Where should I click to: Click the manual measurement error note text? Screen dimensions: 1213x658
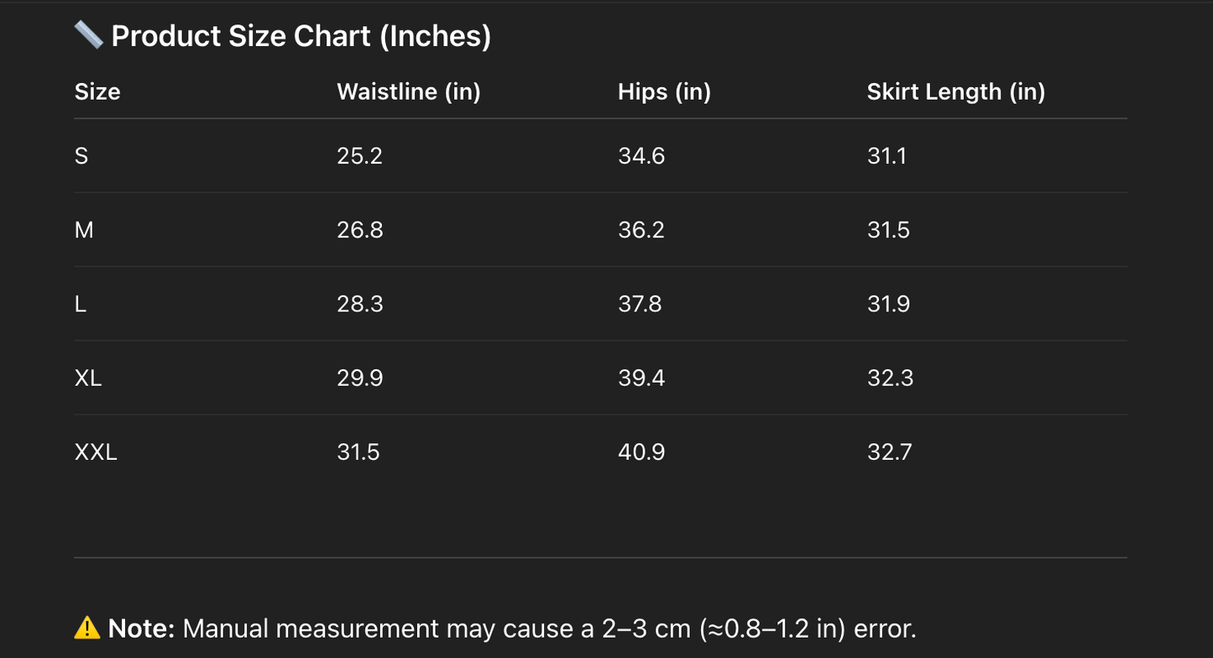pyautogui.click(x=549, y=629)
